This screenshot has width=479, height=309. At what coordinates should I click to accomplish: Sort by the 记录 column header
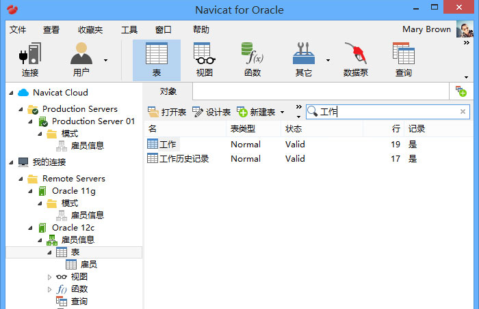click(439, 129)
